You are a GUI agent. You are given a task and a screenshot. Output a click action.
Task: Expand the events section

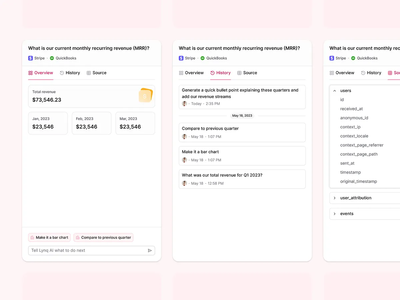(334, 213)
